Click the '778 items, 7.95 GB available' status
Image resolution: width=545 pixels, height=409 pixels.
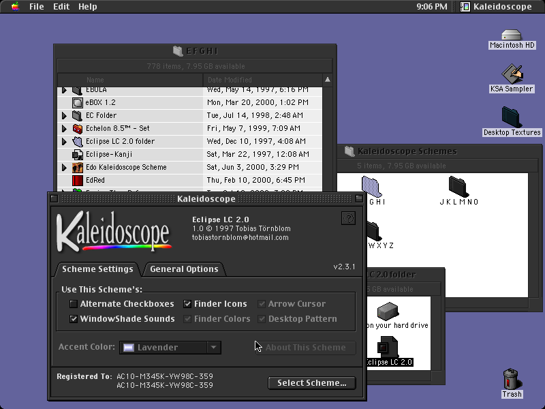[x=196, y=66]
